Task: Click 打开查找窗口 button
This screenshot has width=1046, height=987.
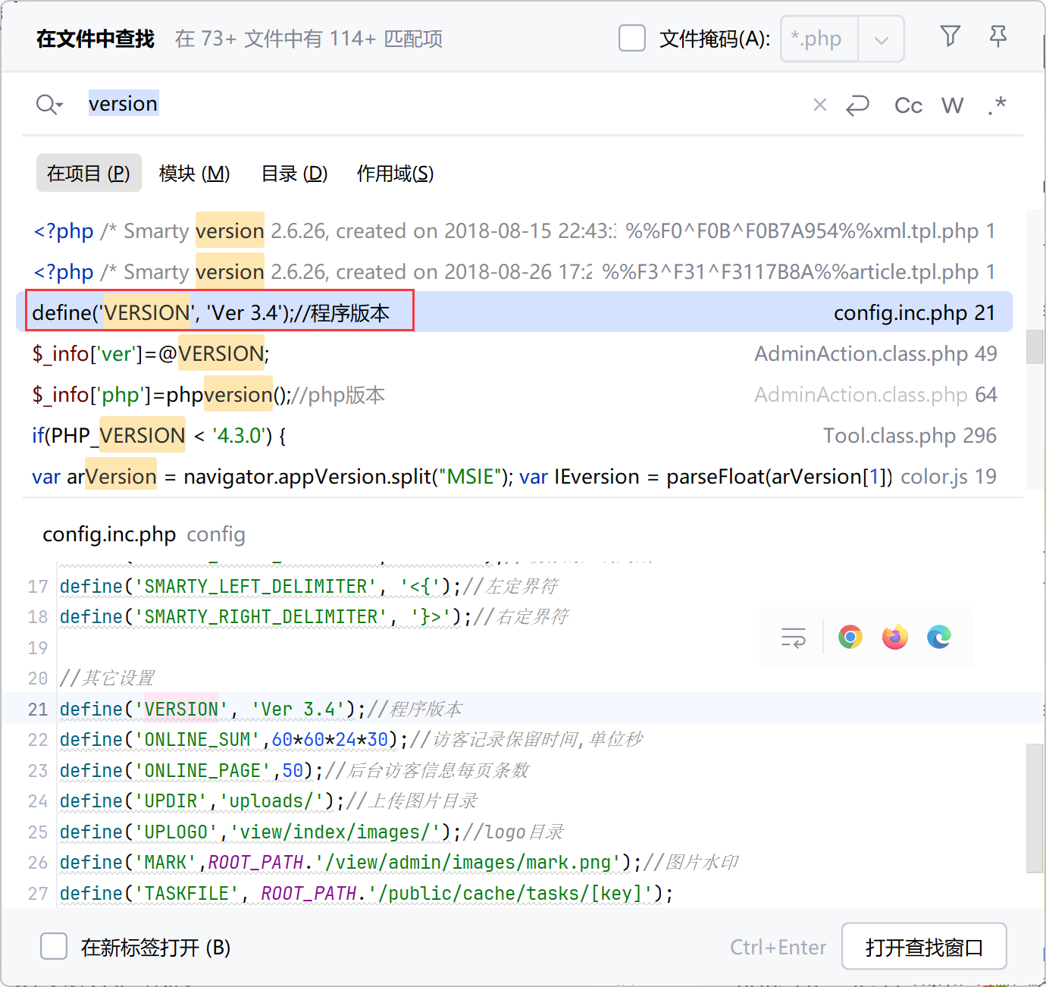Action: point(924,947)
